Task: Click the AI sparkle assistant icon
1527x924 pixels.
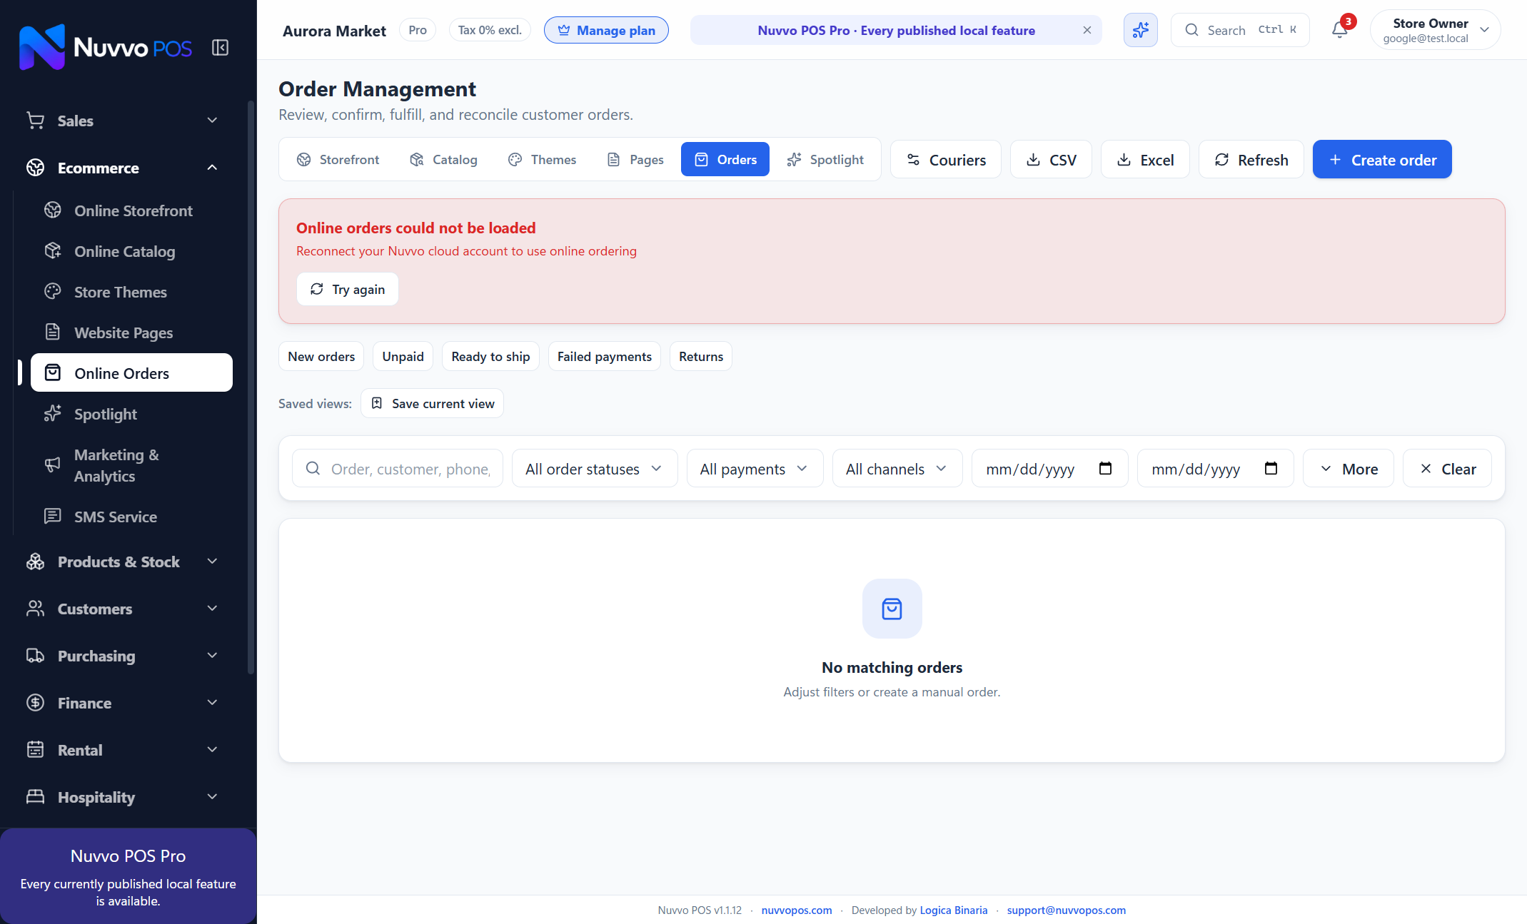Action: pyautogui.click(x=1140, y=30)
